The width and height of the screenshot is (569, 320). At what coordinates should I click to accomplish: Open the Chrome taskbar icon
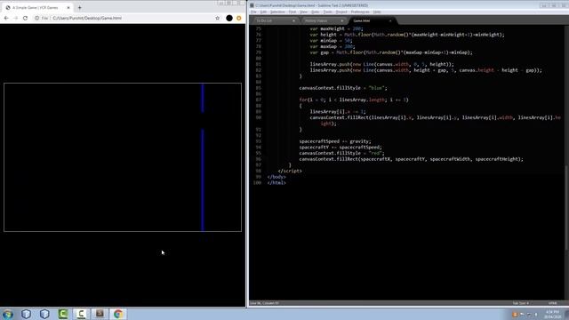[x=118, y=314]
